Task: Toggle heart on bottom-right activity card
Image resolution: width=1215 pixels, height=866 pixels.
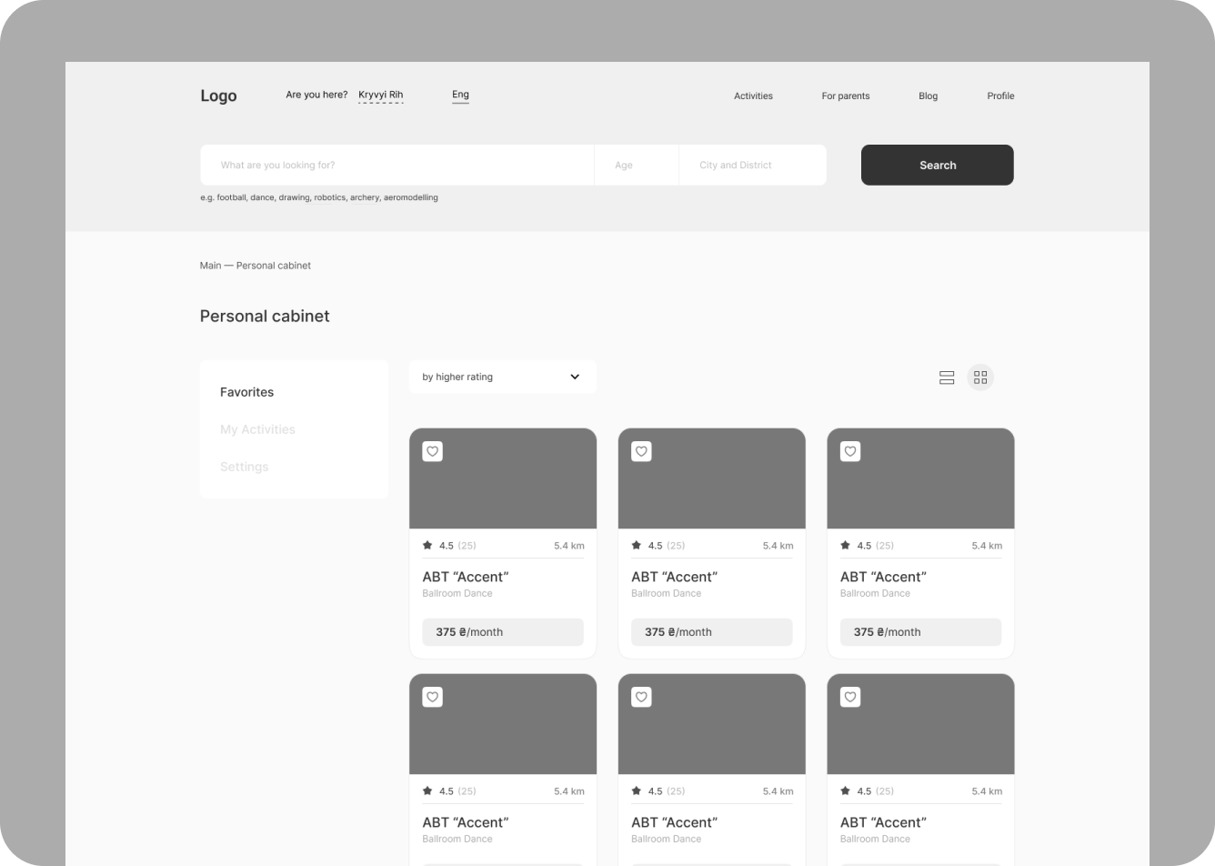Action: [x=850, y=697]
